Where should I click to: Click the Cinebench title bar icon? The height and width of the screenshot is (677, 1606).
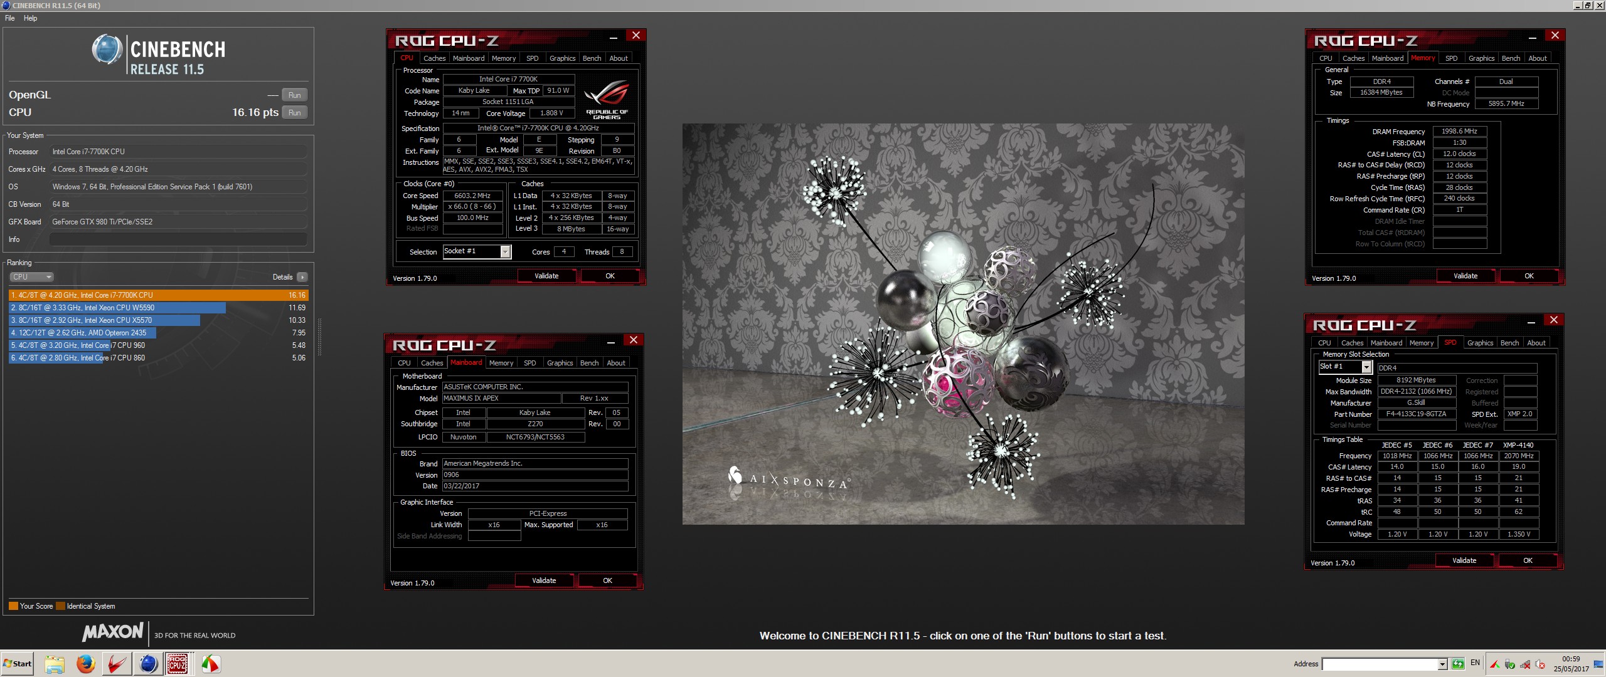click(6, 5)
